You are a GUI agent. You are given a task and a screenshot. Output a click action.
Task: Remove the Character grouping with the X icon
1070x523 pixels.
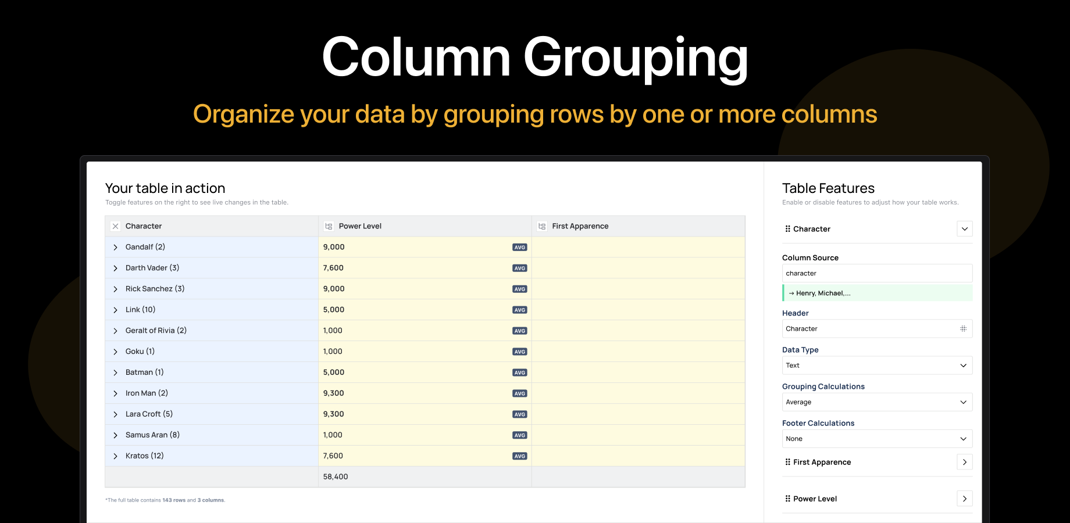tap(115, 226)
